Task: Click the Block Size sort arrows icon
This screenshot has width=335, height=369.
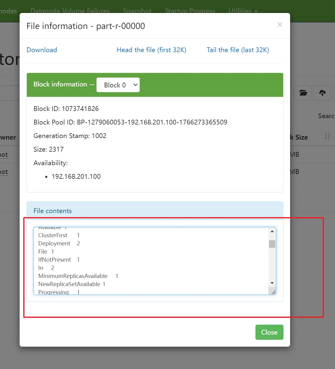Action: (327, 136)
